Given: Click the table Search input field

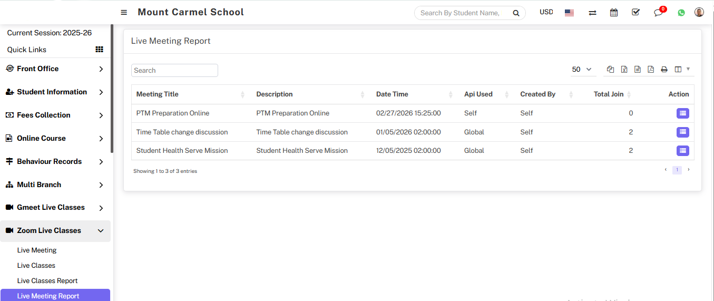Looking at the screenshot, I should 174,70.
